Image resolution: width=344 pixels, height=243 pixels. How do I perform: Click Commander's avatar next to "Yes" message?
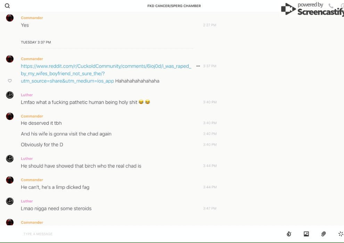pos(10,18)
